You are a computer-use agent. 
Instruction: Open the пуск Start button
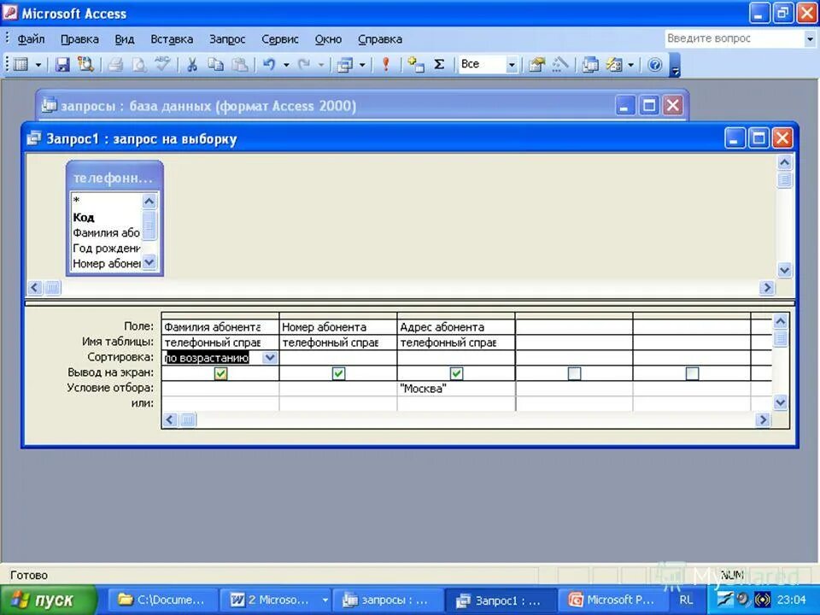tap(49, 600)
